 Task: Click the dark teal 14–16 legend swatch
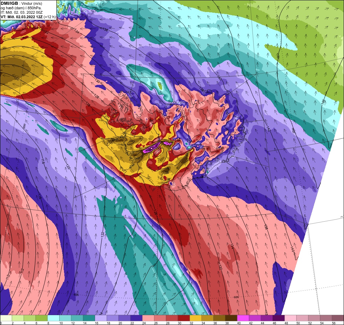(89, 318)
